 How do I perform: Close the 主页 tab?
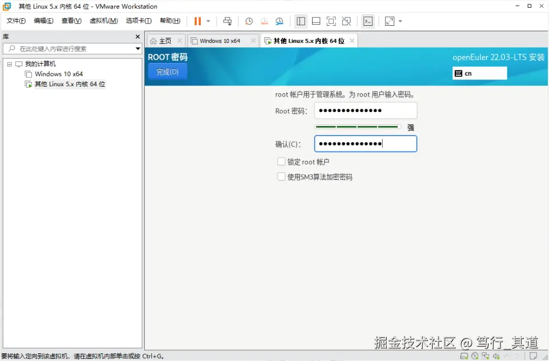pos(179,41)
